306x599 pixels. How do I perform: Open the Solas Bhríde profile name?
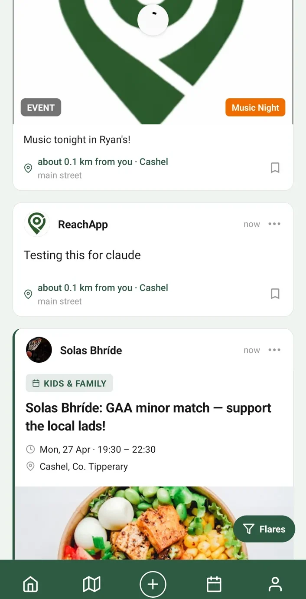click(x=91, y=350)
